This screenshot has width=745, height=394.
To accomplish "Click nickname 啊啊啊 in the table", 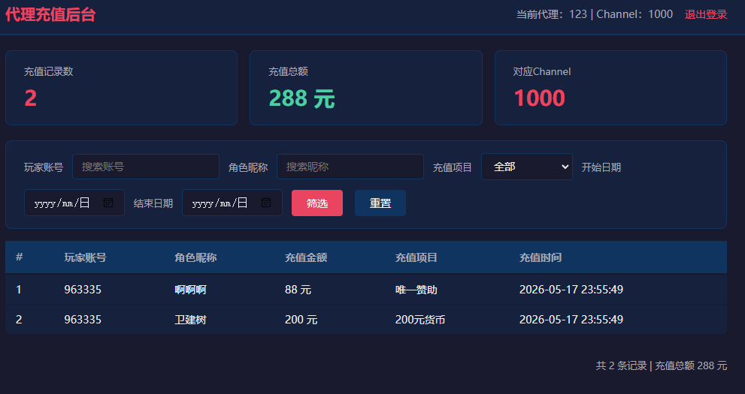I will pyautogui.click(x=190, y=290).
